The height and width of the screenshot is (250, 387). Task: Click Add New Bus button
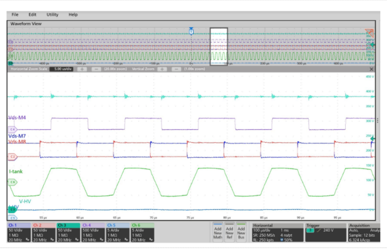241,232
